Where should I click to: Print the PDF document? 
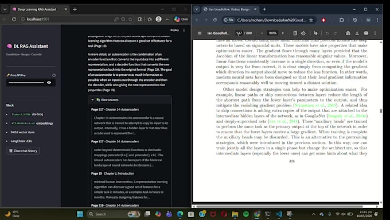coord(366,33)
